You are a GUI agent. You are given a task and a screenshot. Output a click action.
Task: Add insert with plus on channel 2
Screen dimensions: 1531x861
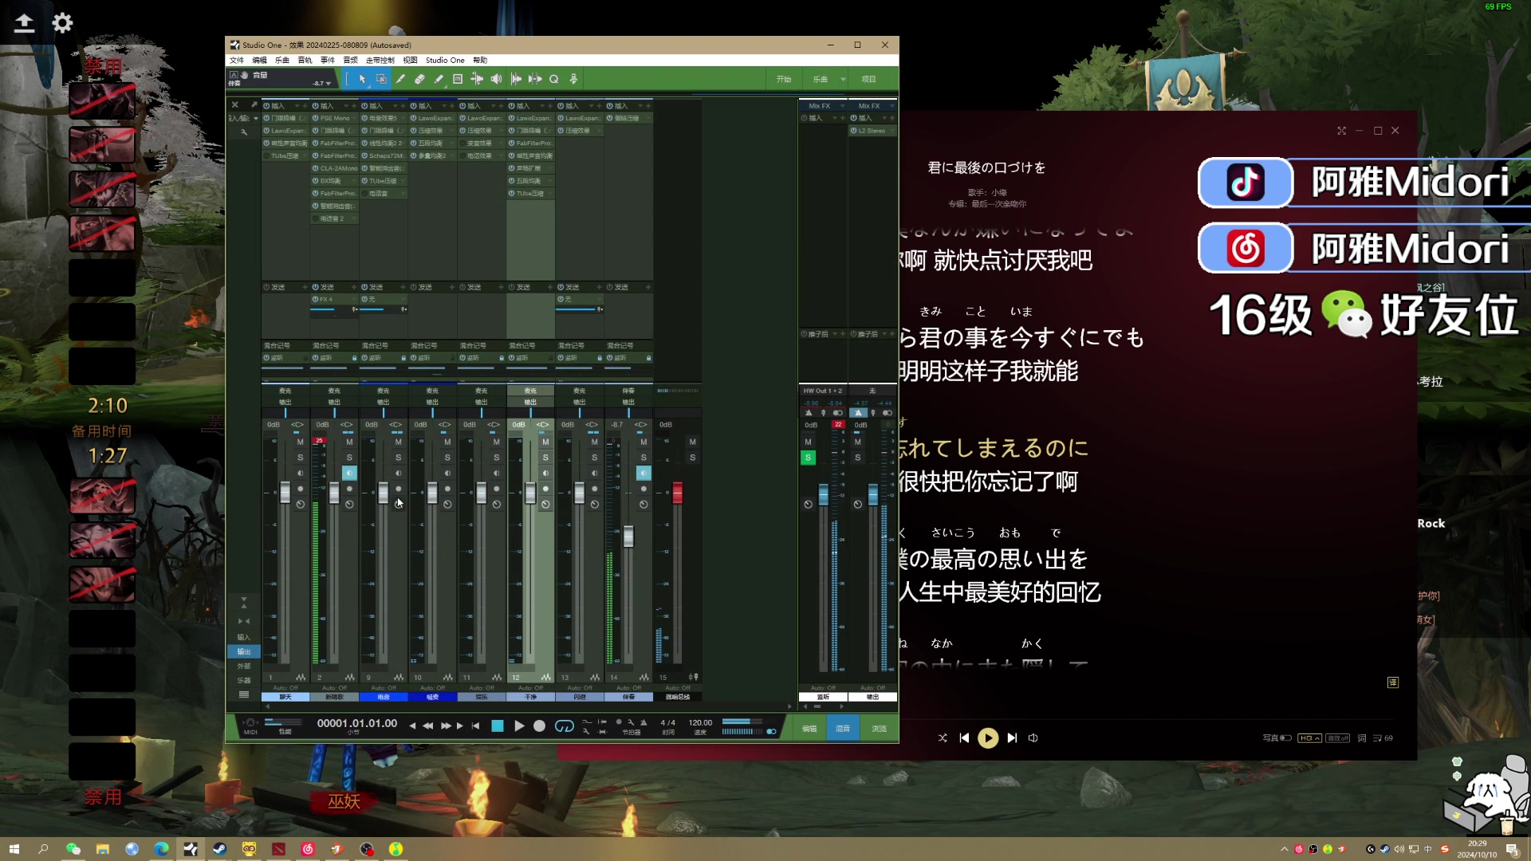pyautogui.click(x=356, y=105)
